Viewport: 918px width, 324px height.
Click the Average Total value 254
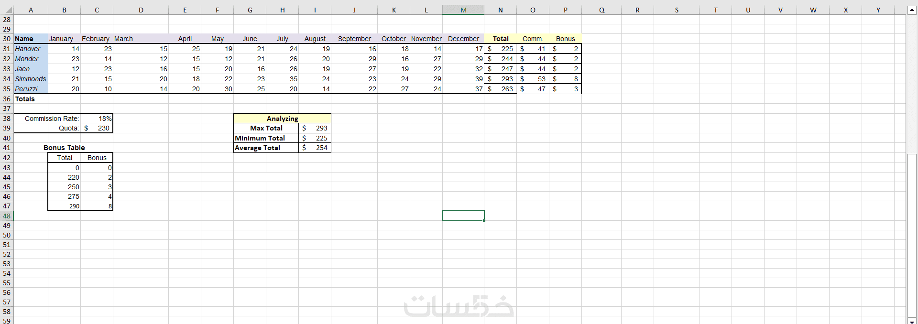click(315, 148)
